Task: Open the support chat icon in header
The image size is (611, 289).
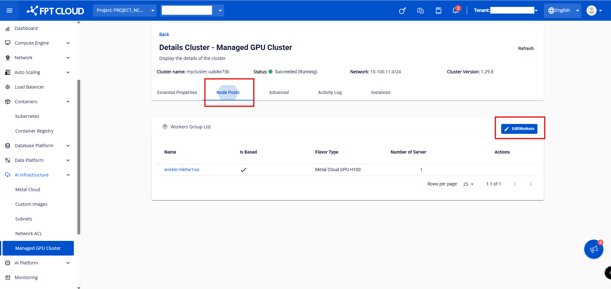Action: point(420,11)
